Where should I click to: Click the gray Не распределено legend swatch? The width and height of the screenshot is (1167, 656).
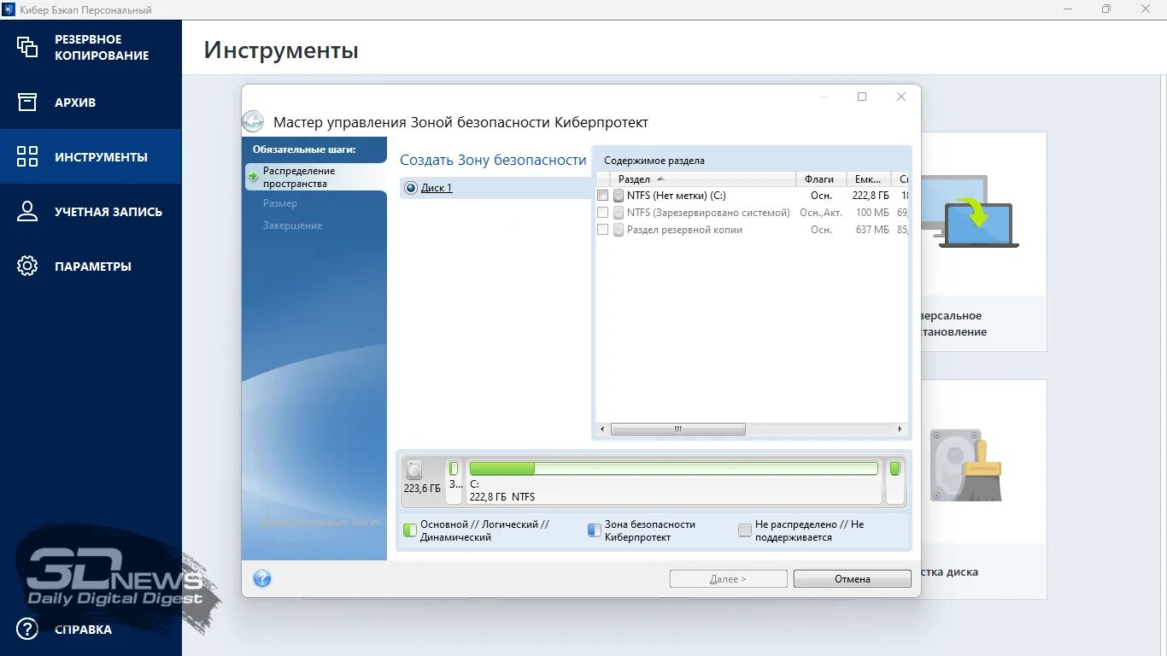(745, 530)
